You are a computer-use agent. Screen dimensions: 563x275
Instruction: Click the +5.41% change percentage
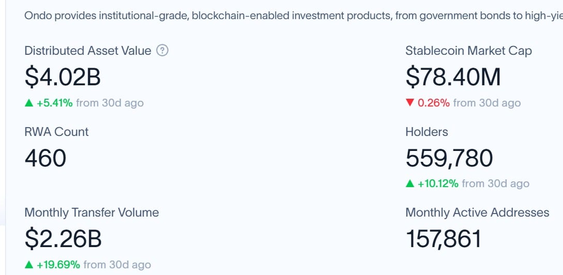55,103
